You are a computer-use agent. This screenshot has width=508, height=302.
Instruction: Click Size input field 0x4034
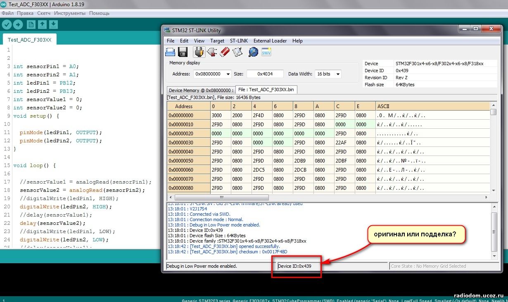click(x=265, y=74)
